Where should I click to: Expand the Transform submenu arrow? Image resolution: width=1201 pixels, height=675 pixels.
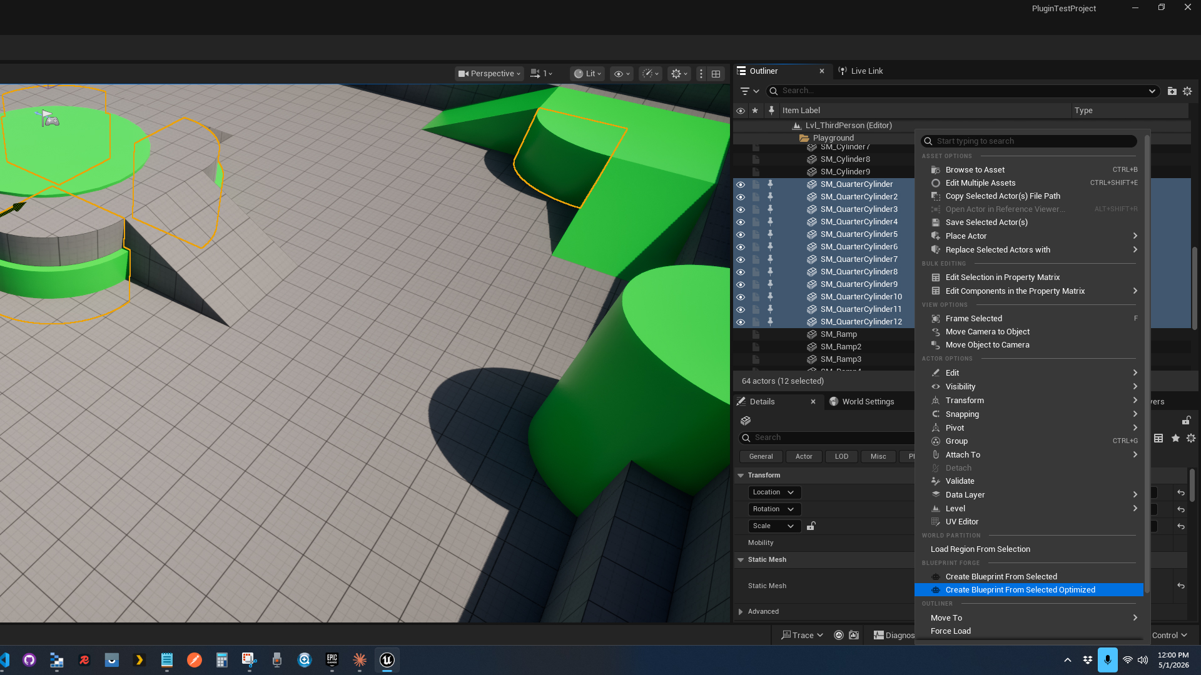point(1135,401)
